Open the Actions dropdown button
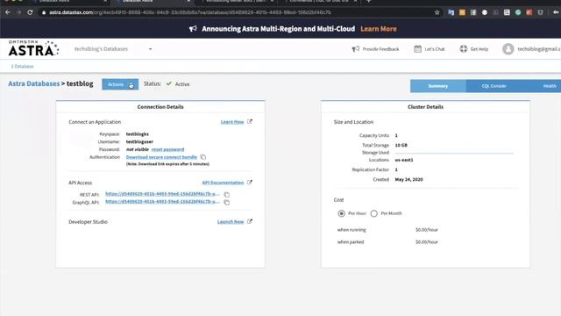Viewport: 561px width, 316px height. pyautogui.click(x=120, y=84)
